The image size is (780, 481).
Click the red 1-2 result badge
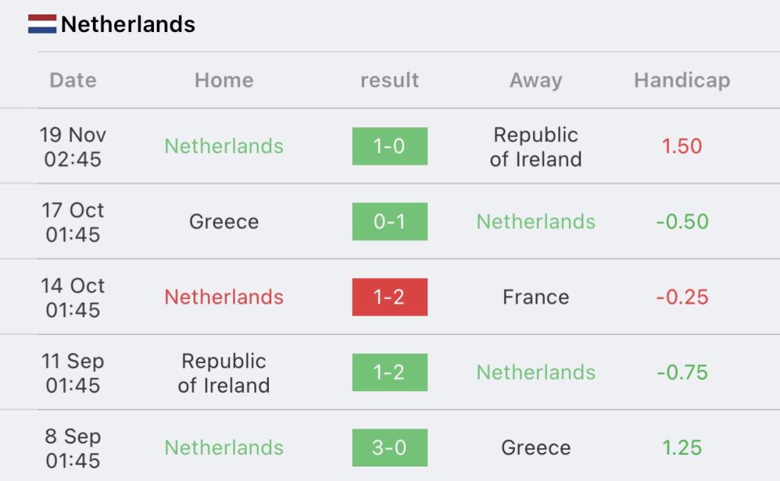[x=389, y=297]
